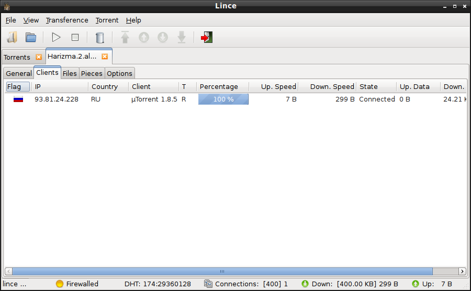This screenshot has width=471, height=291.
Task: Move torrent up in queue circle-arrow icon
Action: [x=144, y=37]
